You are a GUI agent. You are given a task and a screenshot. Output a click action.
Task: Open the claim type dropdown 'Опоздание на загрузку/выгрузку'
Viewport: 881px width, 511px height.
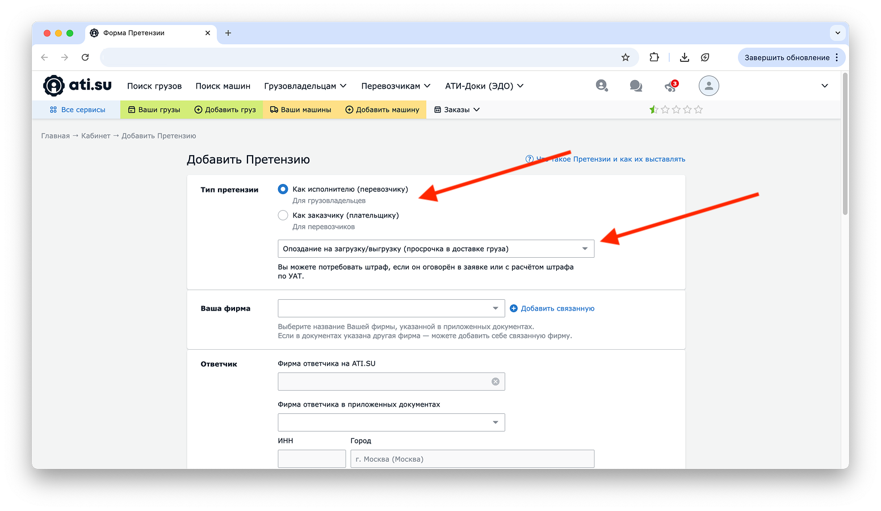tap(435, 249)
